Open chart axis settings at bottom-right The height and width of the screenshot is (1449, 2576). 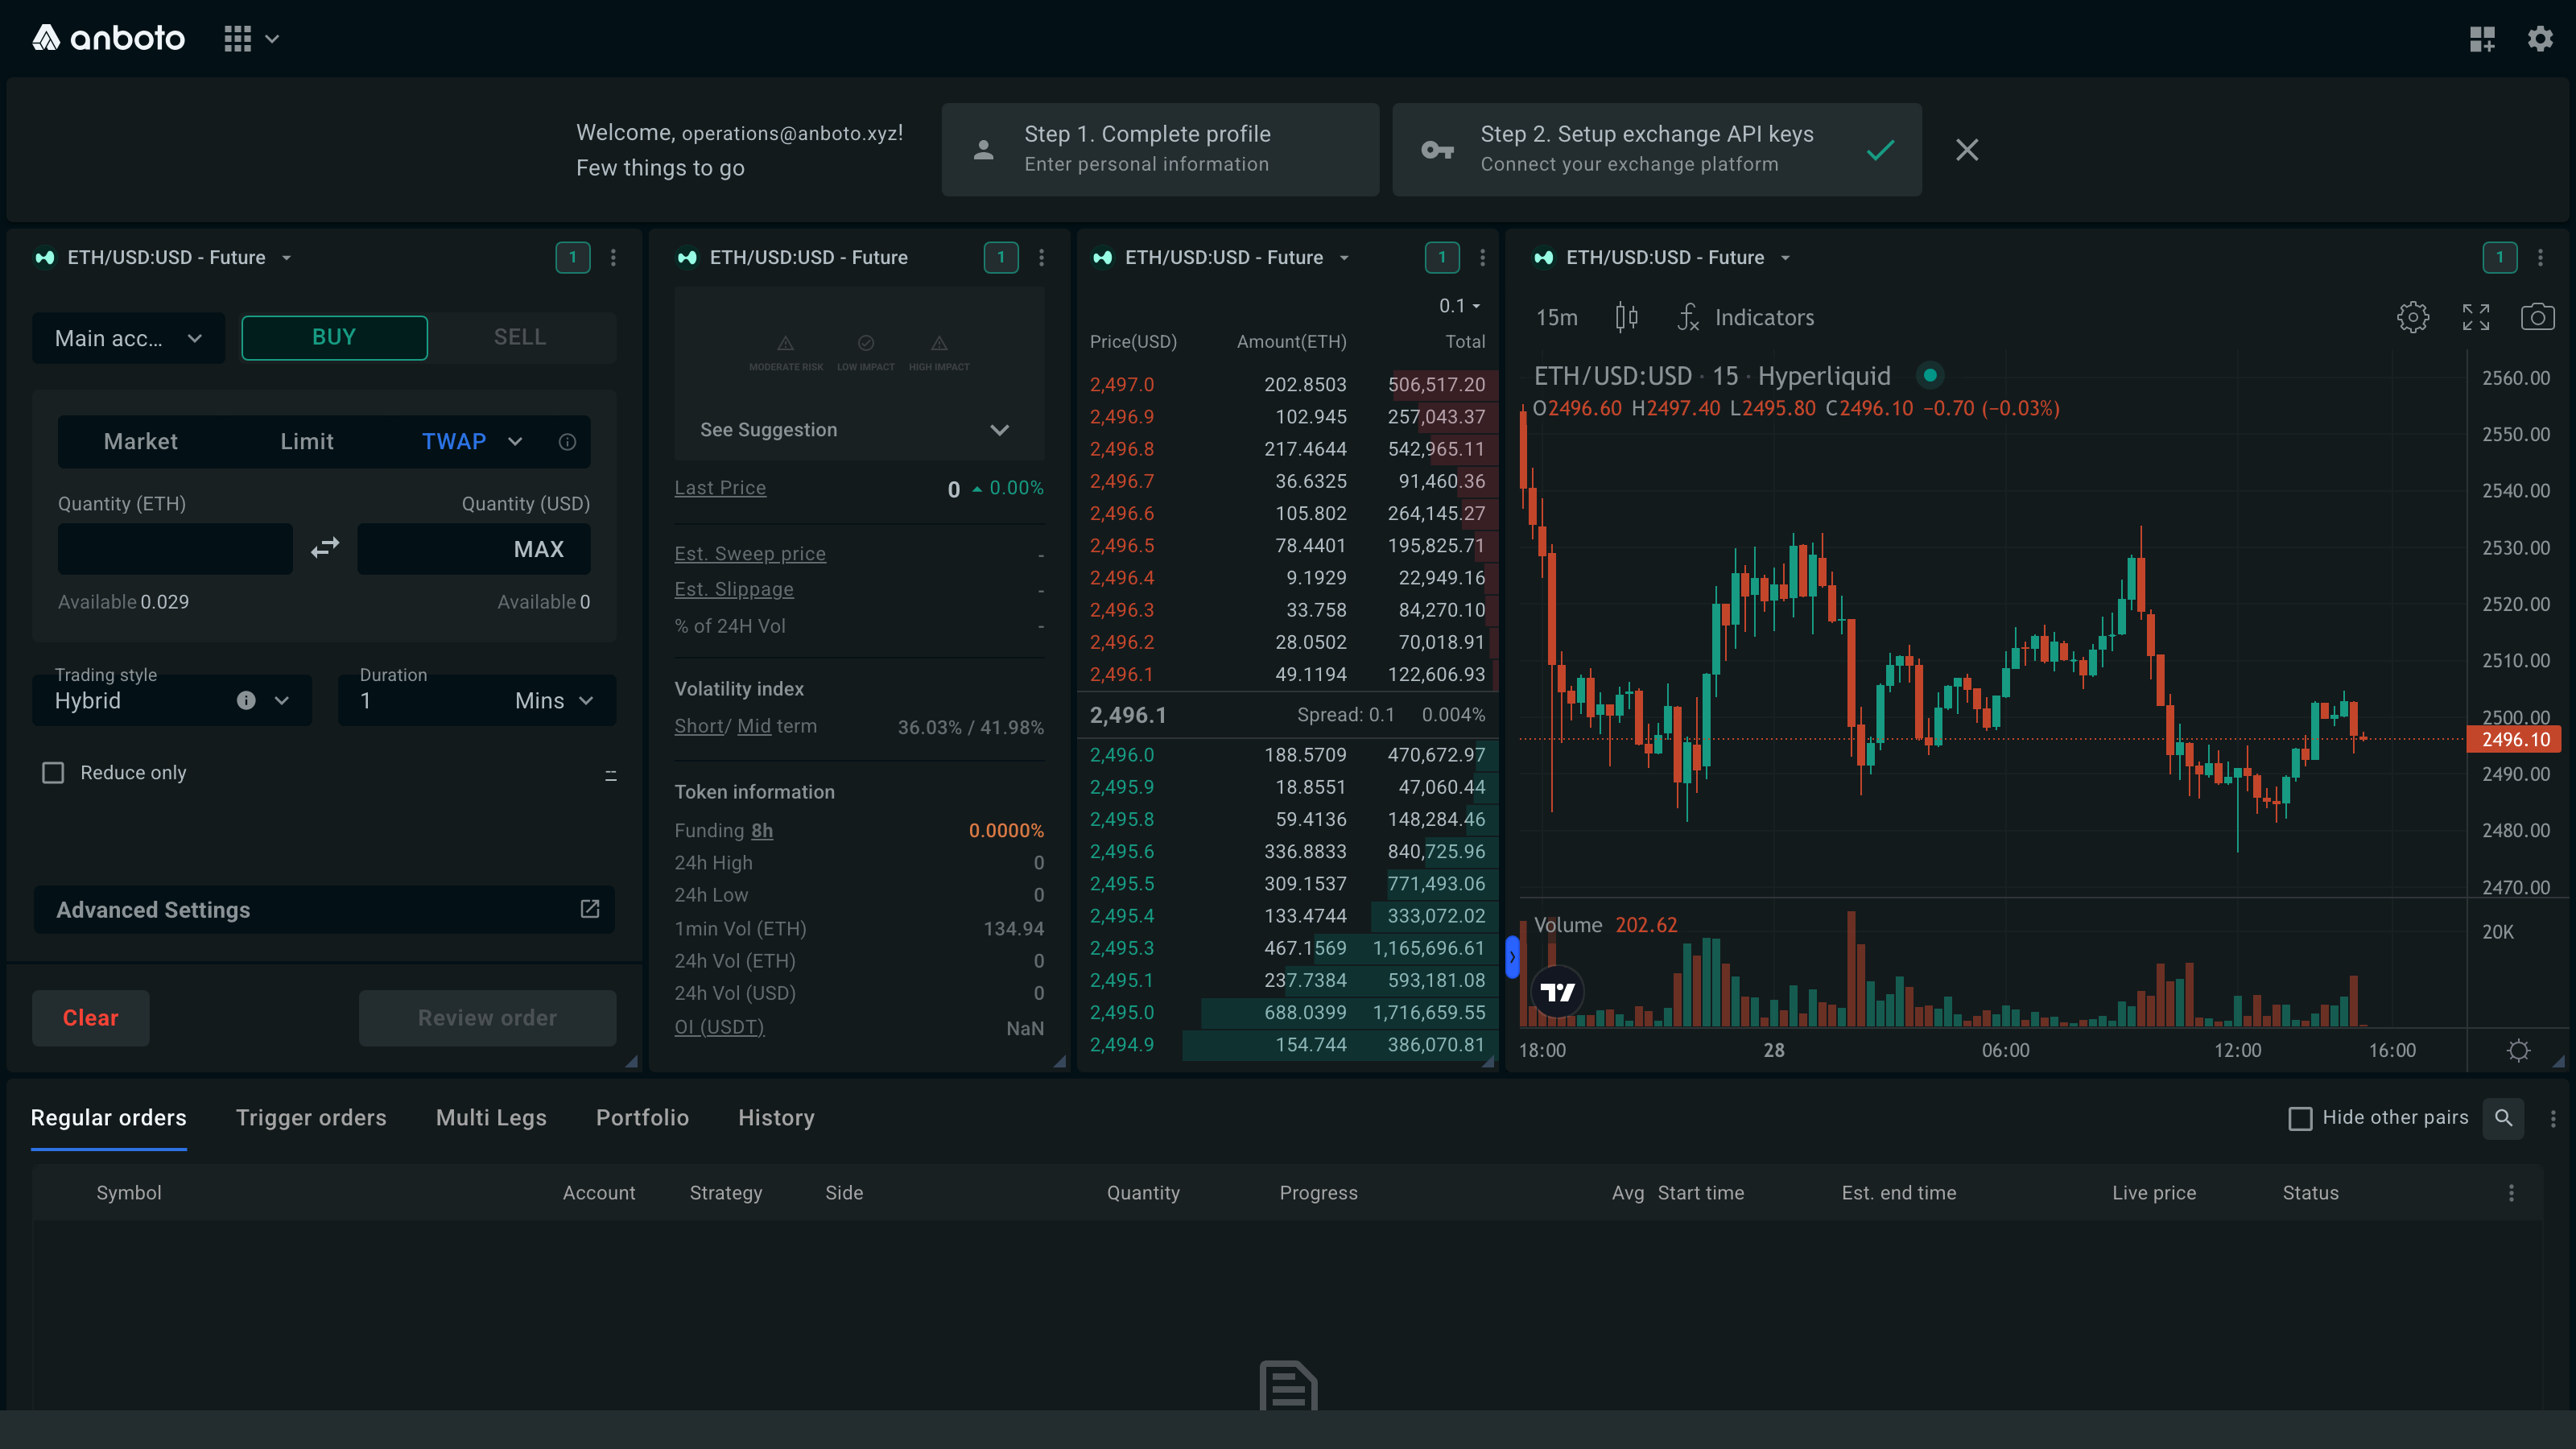[2518, 1050]
